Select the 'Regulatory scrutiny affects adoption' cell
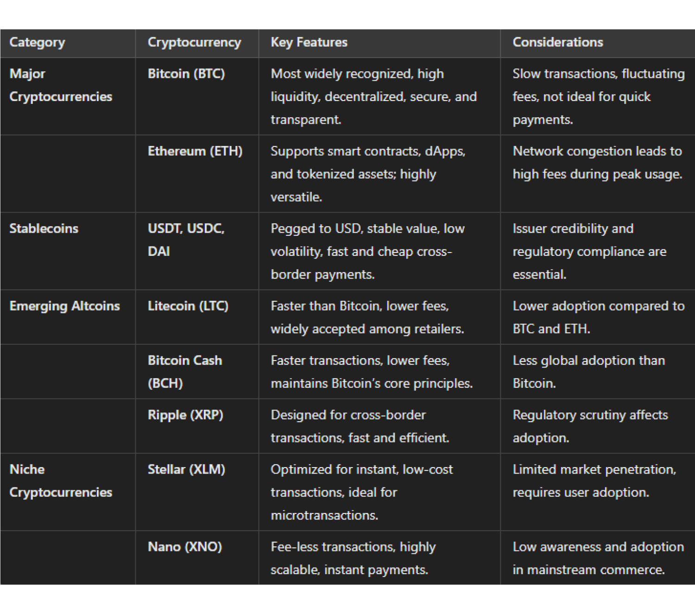The width and height of the screenshot is (695, 614). pos(590,426)
